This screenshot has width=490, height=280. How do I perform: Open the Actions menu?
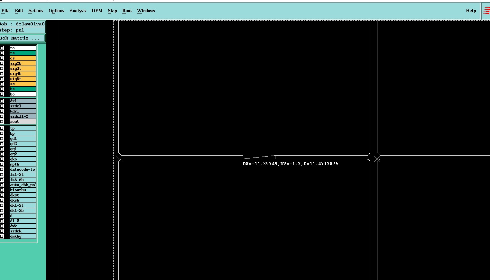(36, 11)
